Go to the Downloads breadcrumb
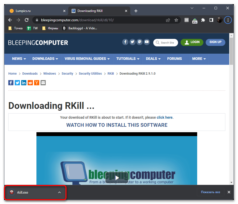 [x=30, y=74]
